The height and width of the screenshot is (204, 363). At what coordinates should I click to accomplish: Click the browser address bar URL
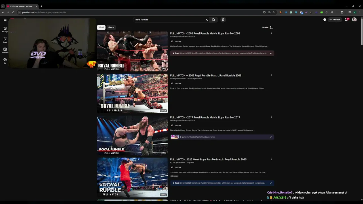44,12
